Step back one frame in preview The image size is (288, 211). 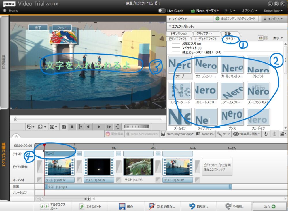pyautogui.click(x=89, y=127)
